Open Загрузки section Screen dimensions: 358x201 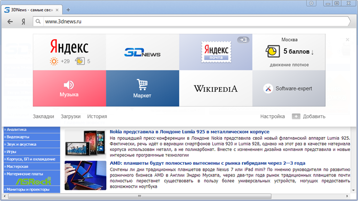tap(71, 116)
